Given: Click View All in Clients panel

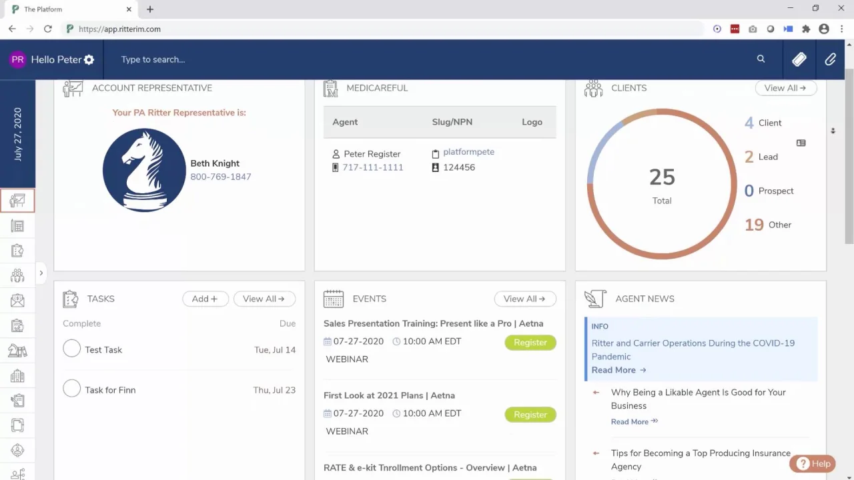Looking at the screenshot, I should (785, 88).
